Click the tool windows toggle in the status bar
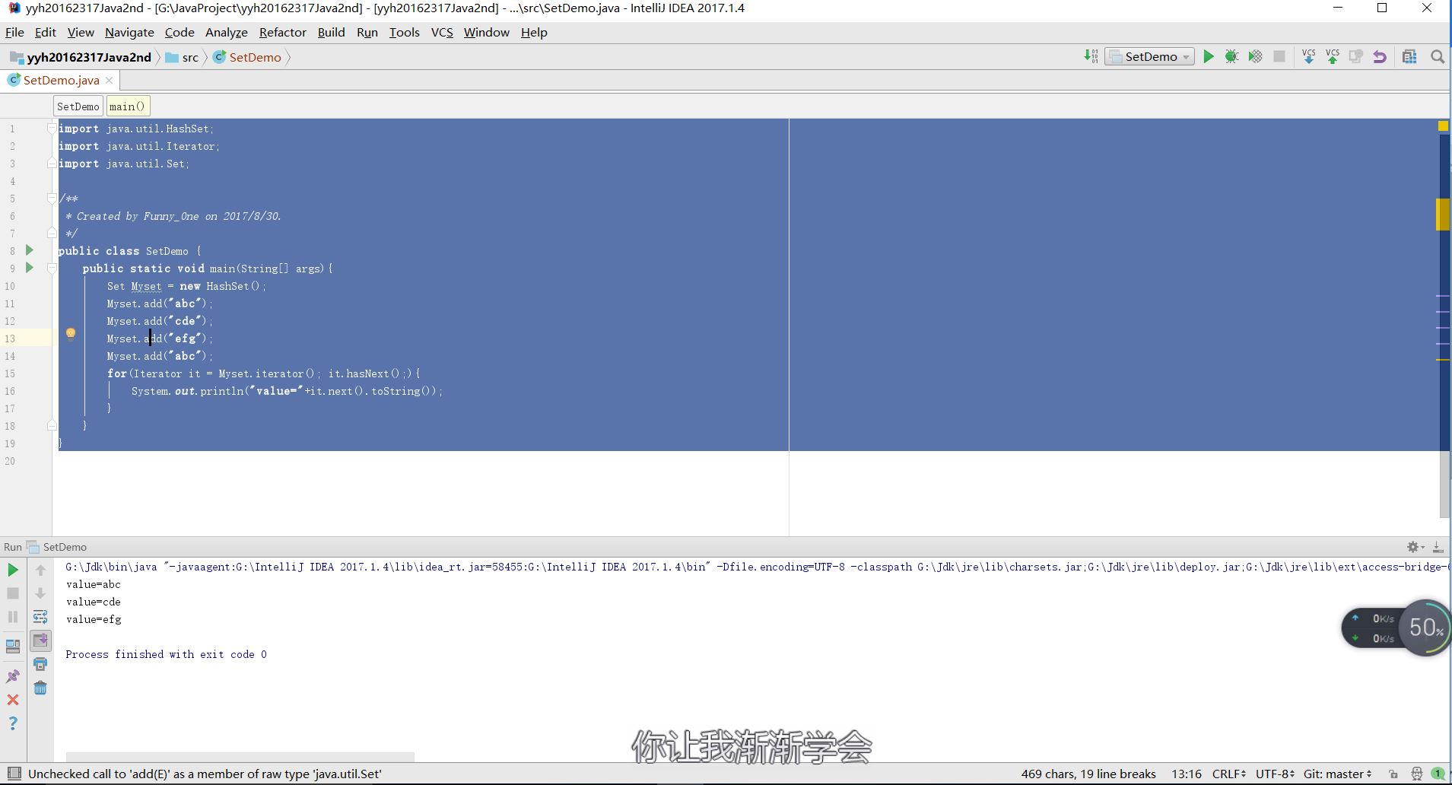The width and height of the screenshot is (1452, 785). (13, 774)
